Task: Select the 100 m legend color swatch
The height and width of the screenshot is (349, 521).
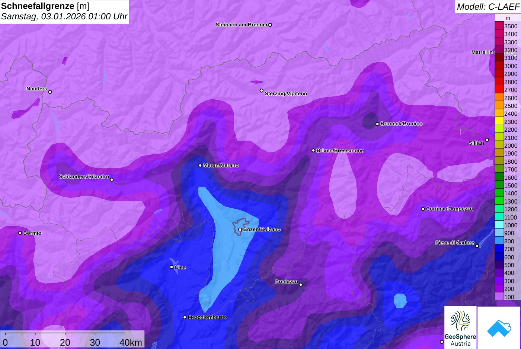Action: 499,296
